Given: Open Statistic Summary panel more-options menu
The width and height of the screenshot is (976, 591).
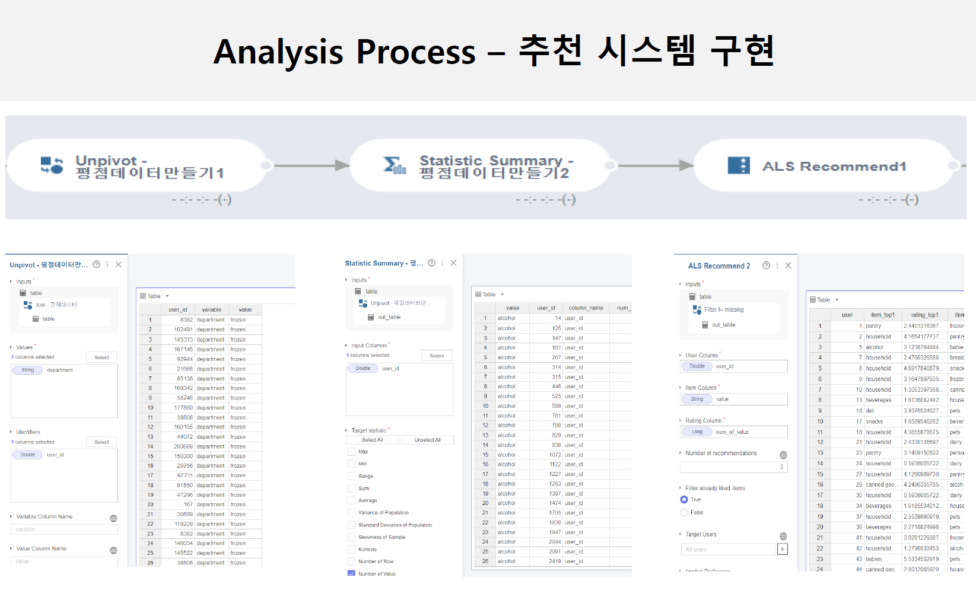Looking at the screenshot, I should (x=443, y=263).
